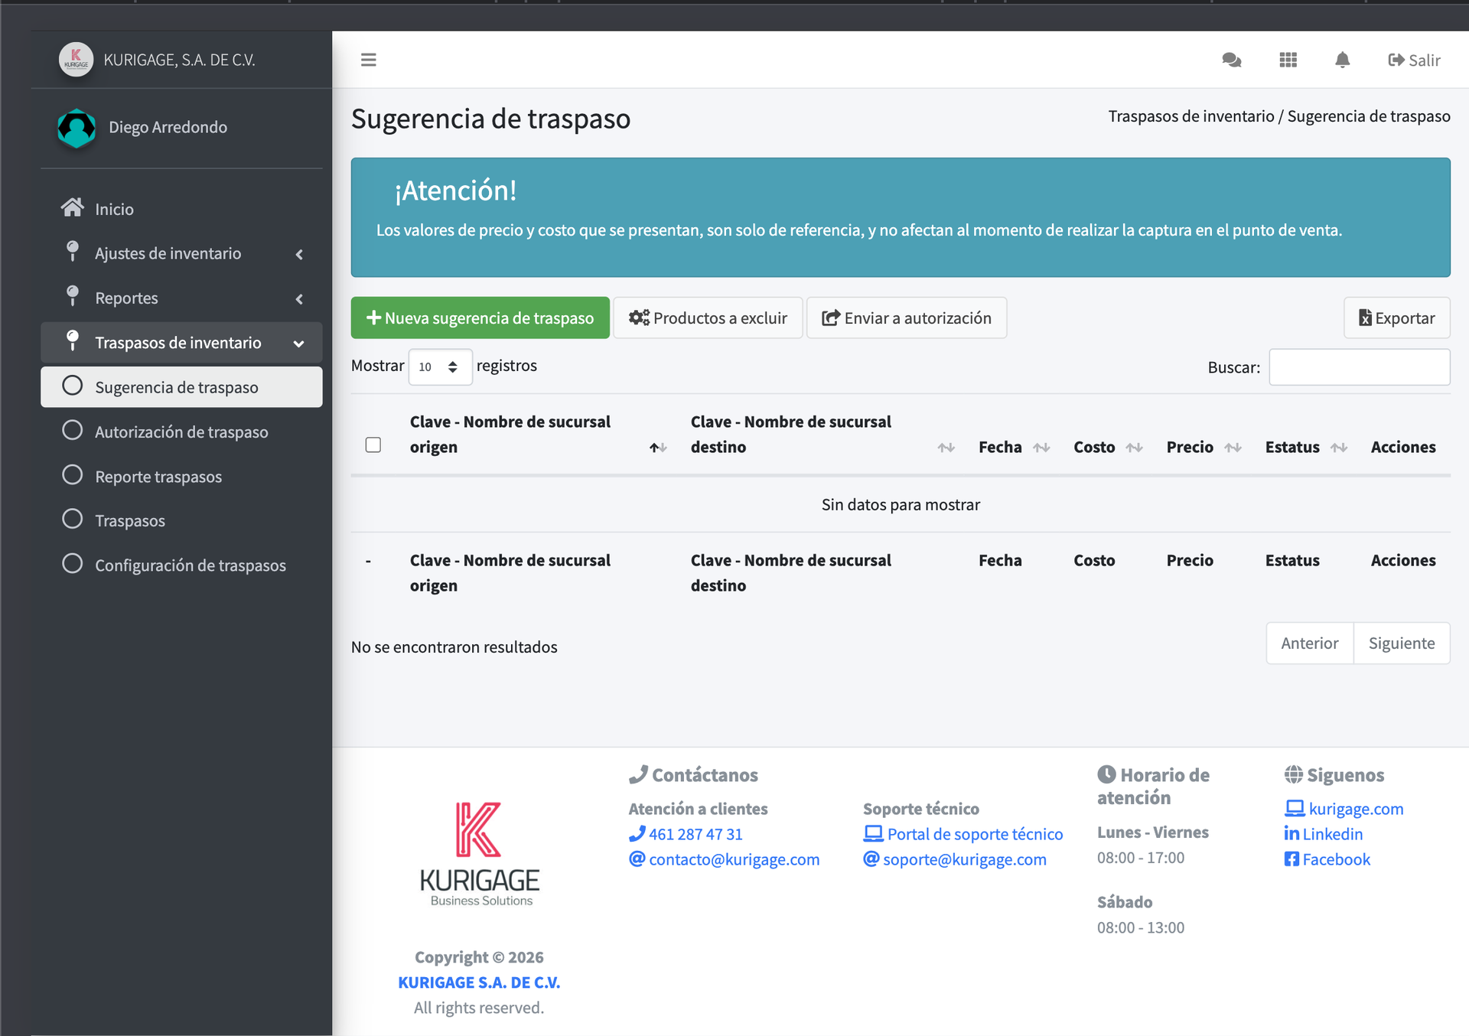Open Configuración de traspasos menu item
The width and height of the screenshot is (1469, 1036).
pos(190,565)
